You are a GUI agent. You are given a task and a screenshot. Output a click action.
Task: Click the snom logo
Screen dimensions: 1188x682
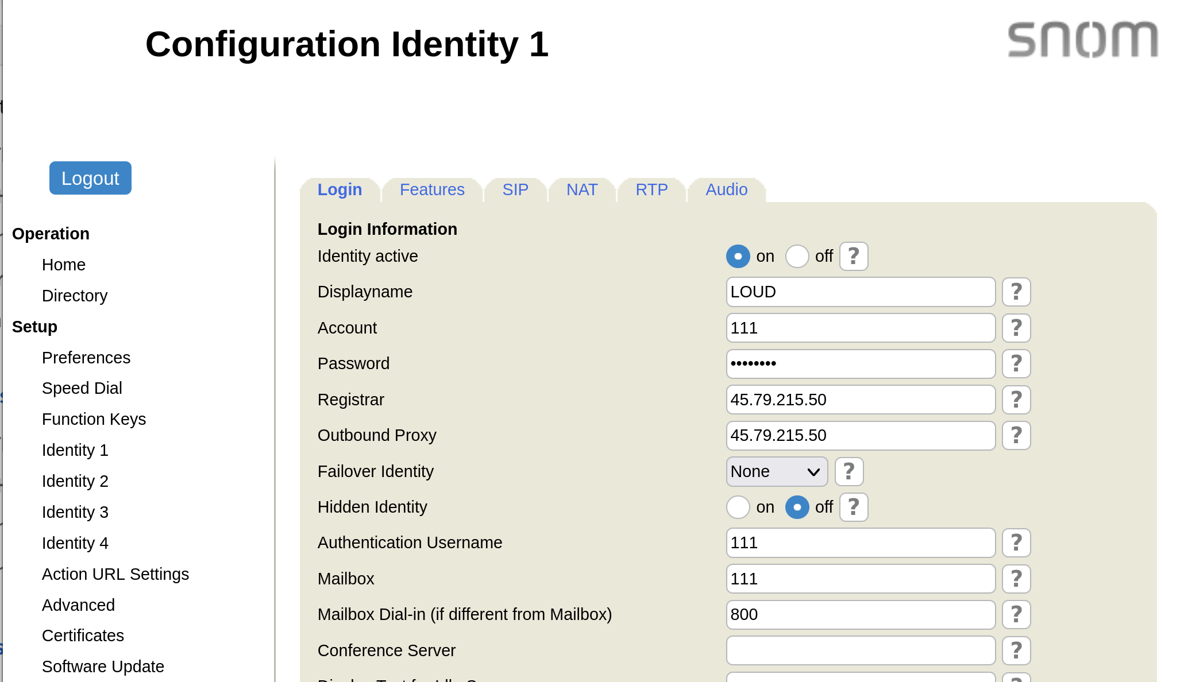tap(1082, 40)
